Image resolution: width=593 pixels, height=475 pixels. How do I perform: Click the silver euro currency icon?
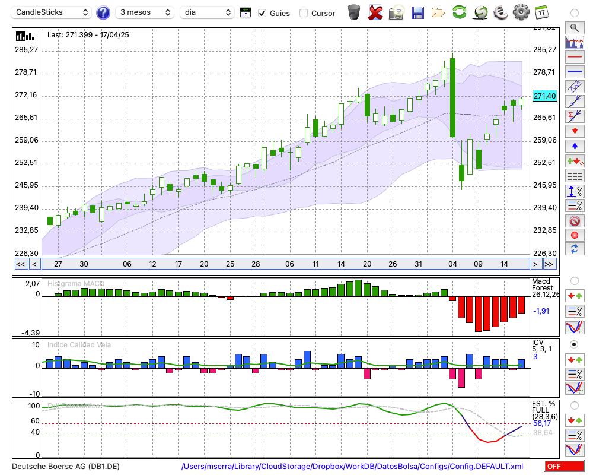(500, 12)
